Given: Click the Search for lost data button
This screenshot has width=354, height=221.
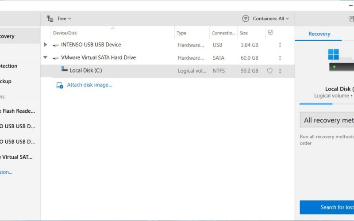Looking at the screenshot, I should pyautogui.click(x=327, y=207).
